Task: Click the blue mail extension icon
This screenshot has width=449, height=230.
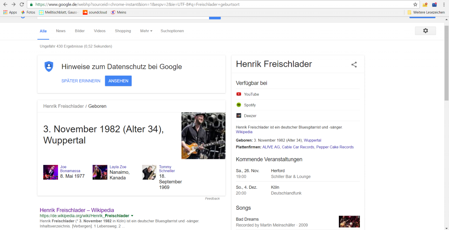Action: (x=434, y=5)
